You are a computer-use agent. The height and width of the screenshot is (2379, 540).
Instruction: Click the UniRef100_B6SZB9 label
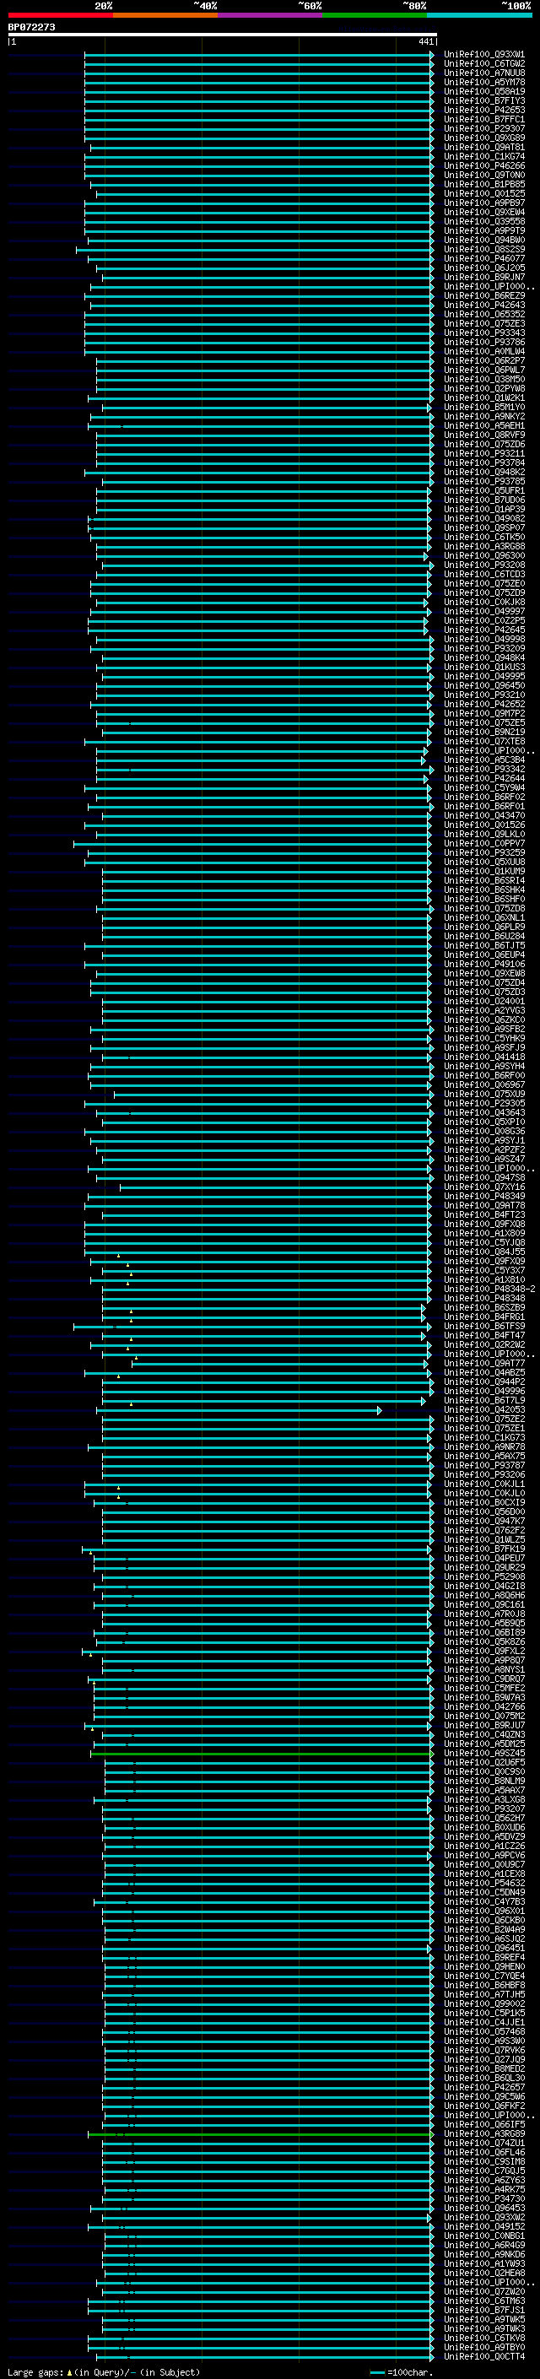click(x=484, y=1308)
